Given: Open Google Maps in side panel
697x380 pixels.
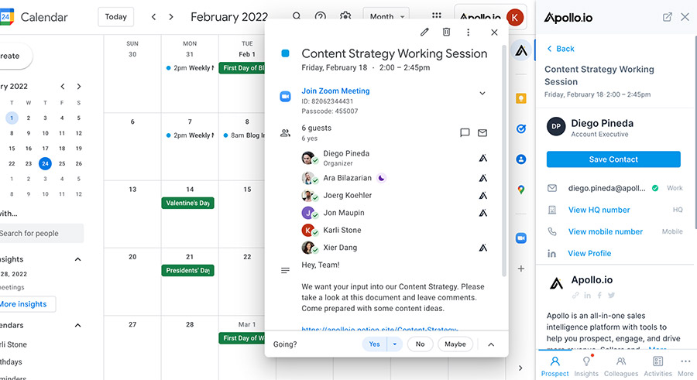Looking at the screenshot, I should [x=521, y=190].
